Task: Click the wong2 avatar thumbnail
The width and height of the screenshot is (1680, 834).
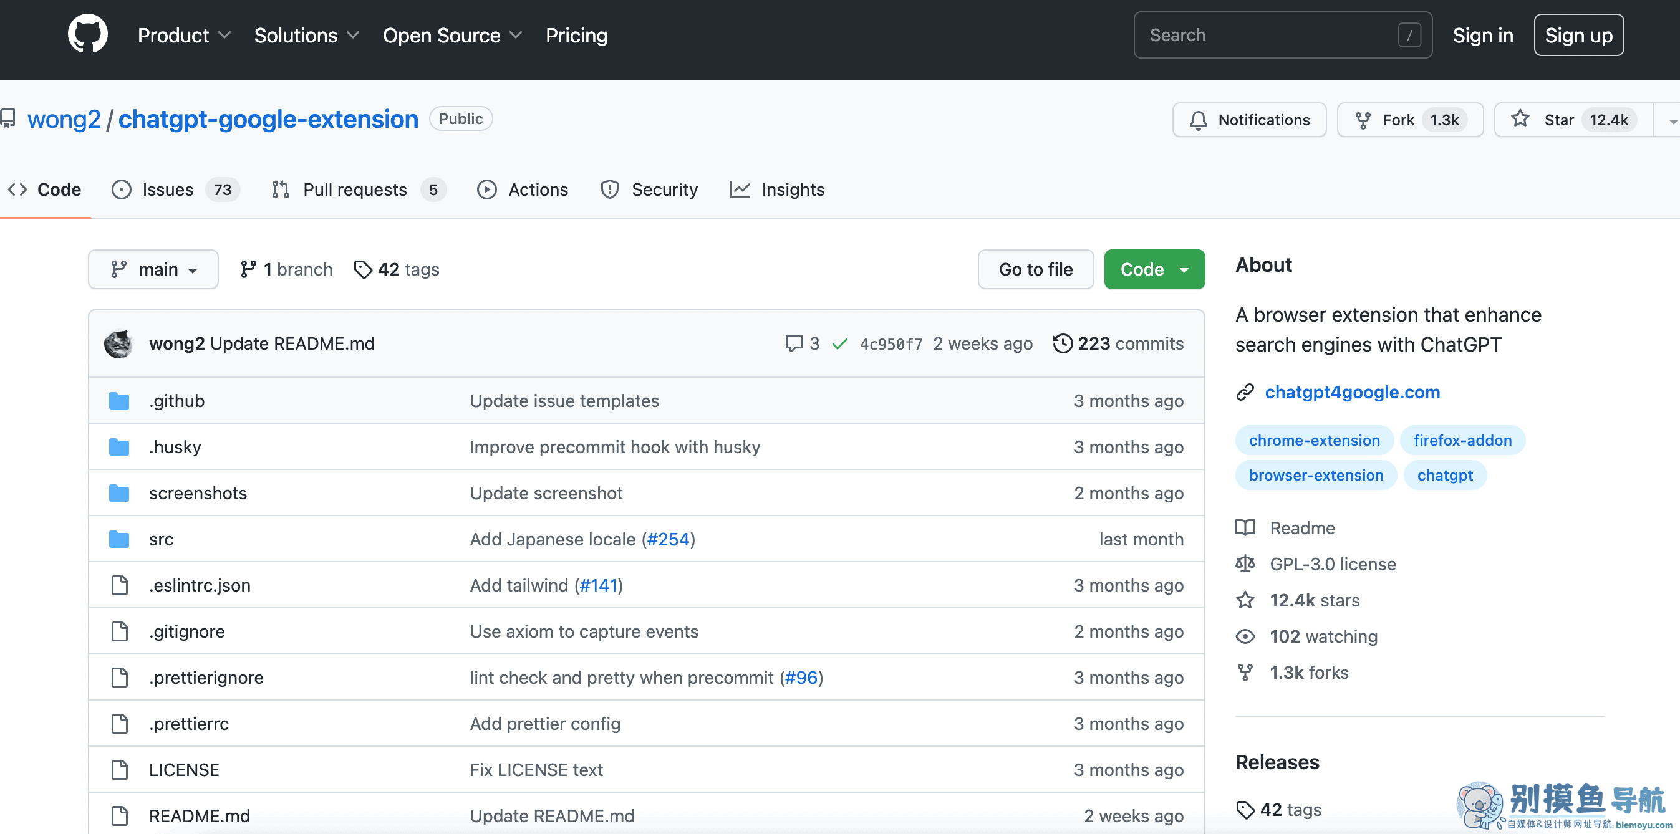Action: [x=118, y=343]
